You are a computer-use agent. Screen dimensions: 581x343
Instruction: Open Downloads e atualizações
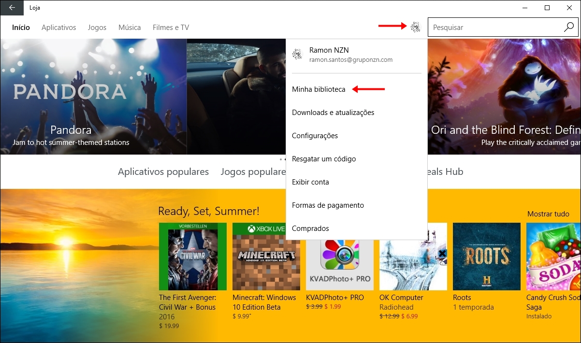(333, 113)
